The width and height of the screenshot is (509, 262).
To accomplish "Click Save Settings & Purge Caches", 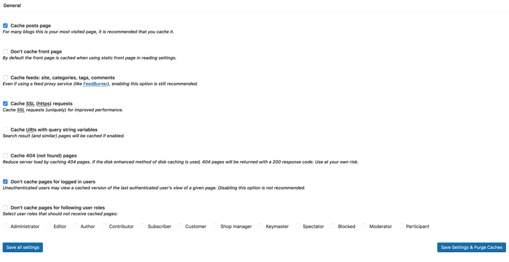I will (471, 247).
